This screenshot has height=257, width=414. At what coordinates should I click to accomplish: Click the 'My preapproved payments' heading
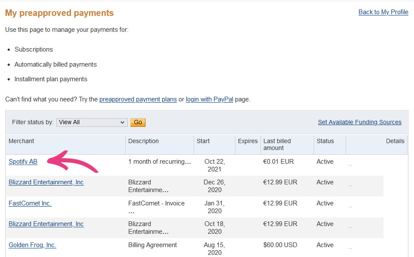click(x=59, y=13)
